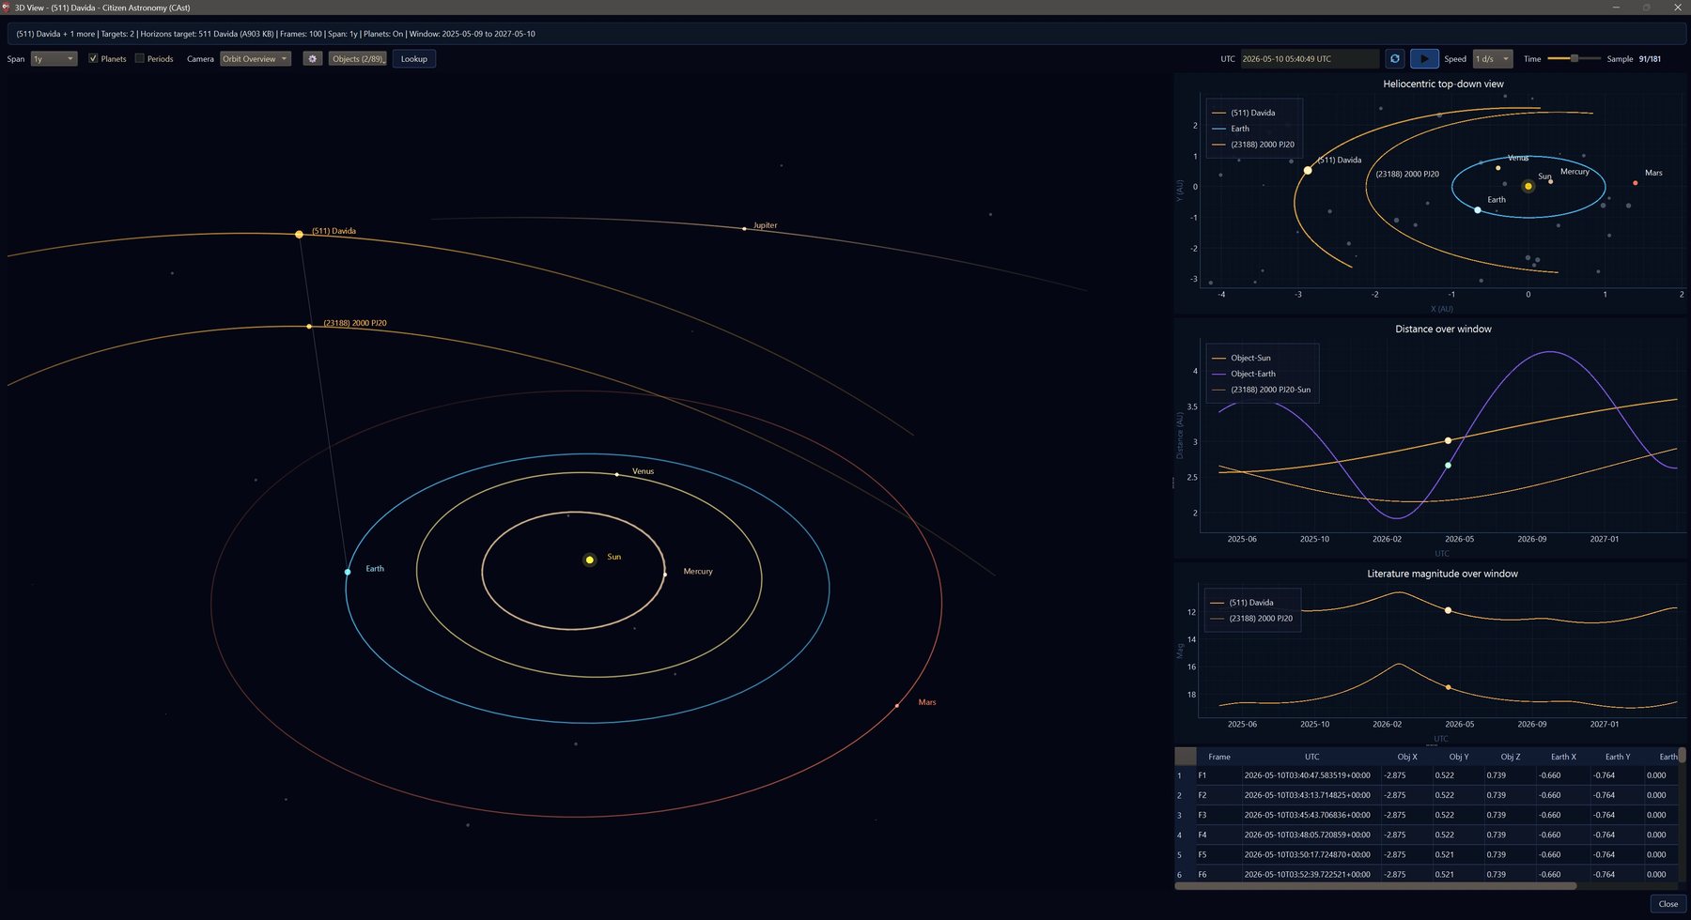Select the (511) Davida marker in 3D view

coord(299,234)
